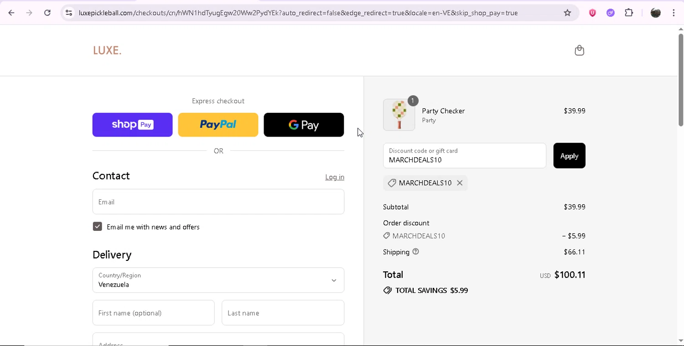Viewport: 684px width, 346px height.
Task: Focus the First name (optional) field
Action: [x=153, y=313]
